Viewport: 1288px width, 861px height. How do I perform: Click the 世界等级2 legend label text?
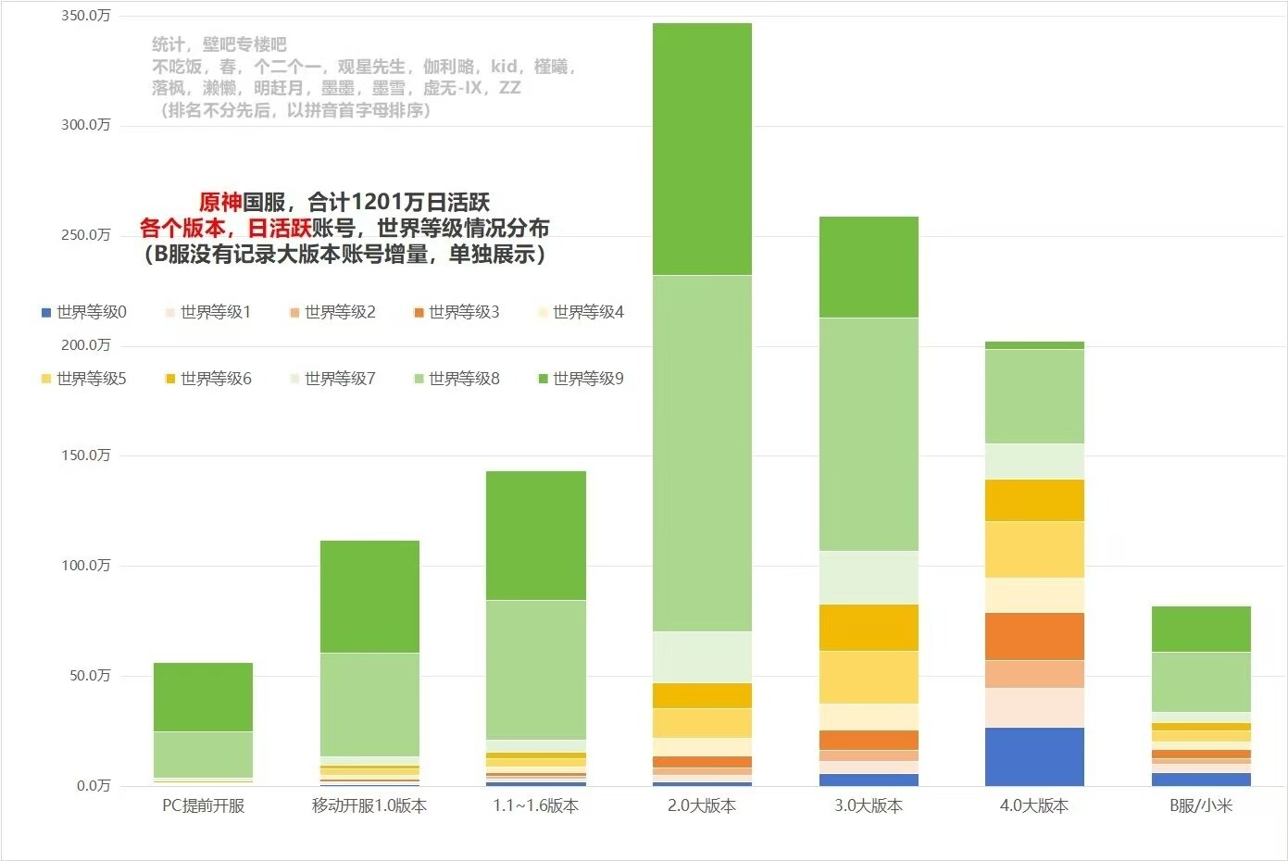pos(340,313)
